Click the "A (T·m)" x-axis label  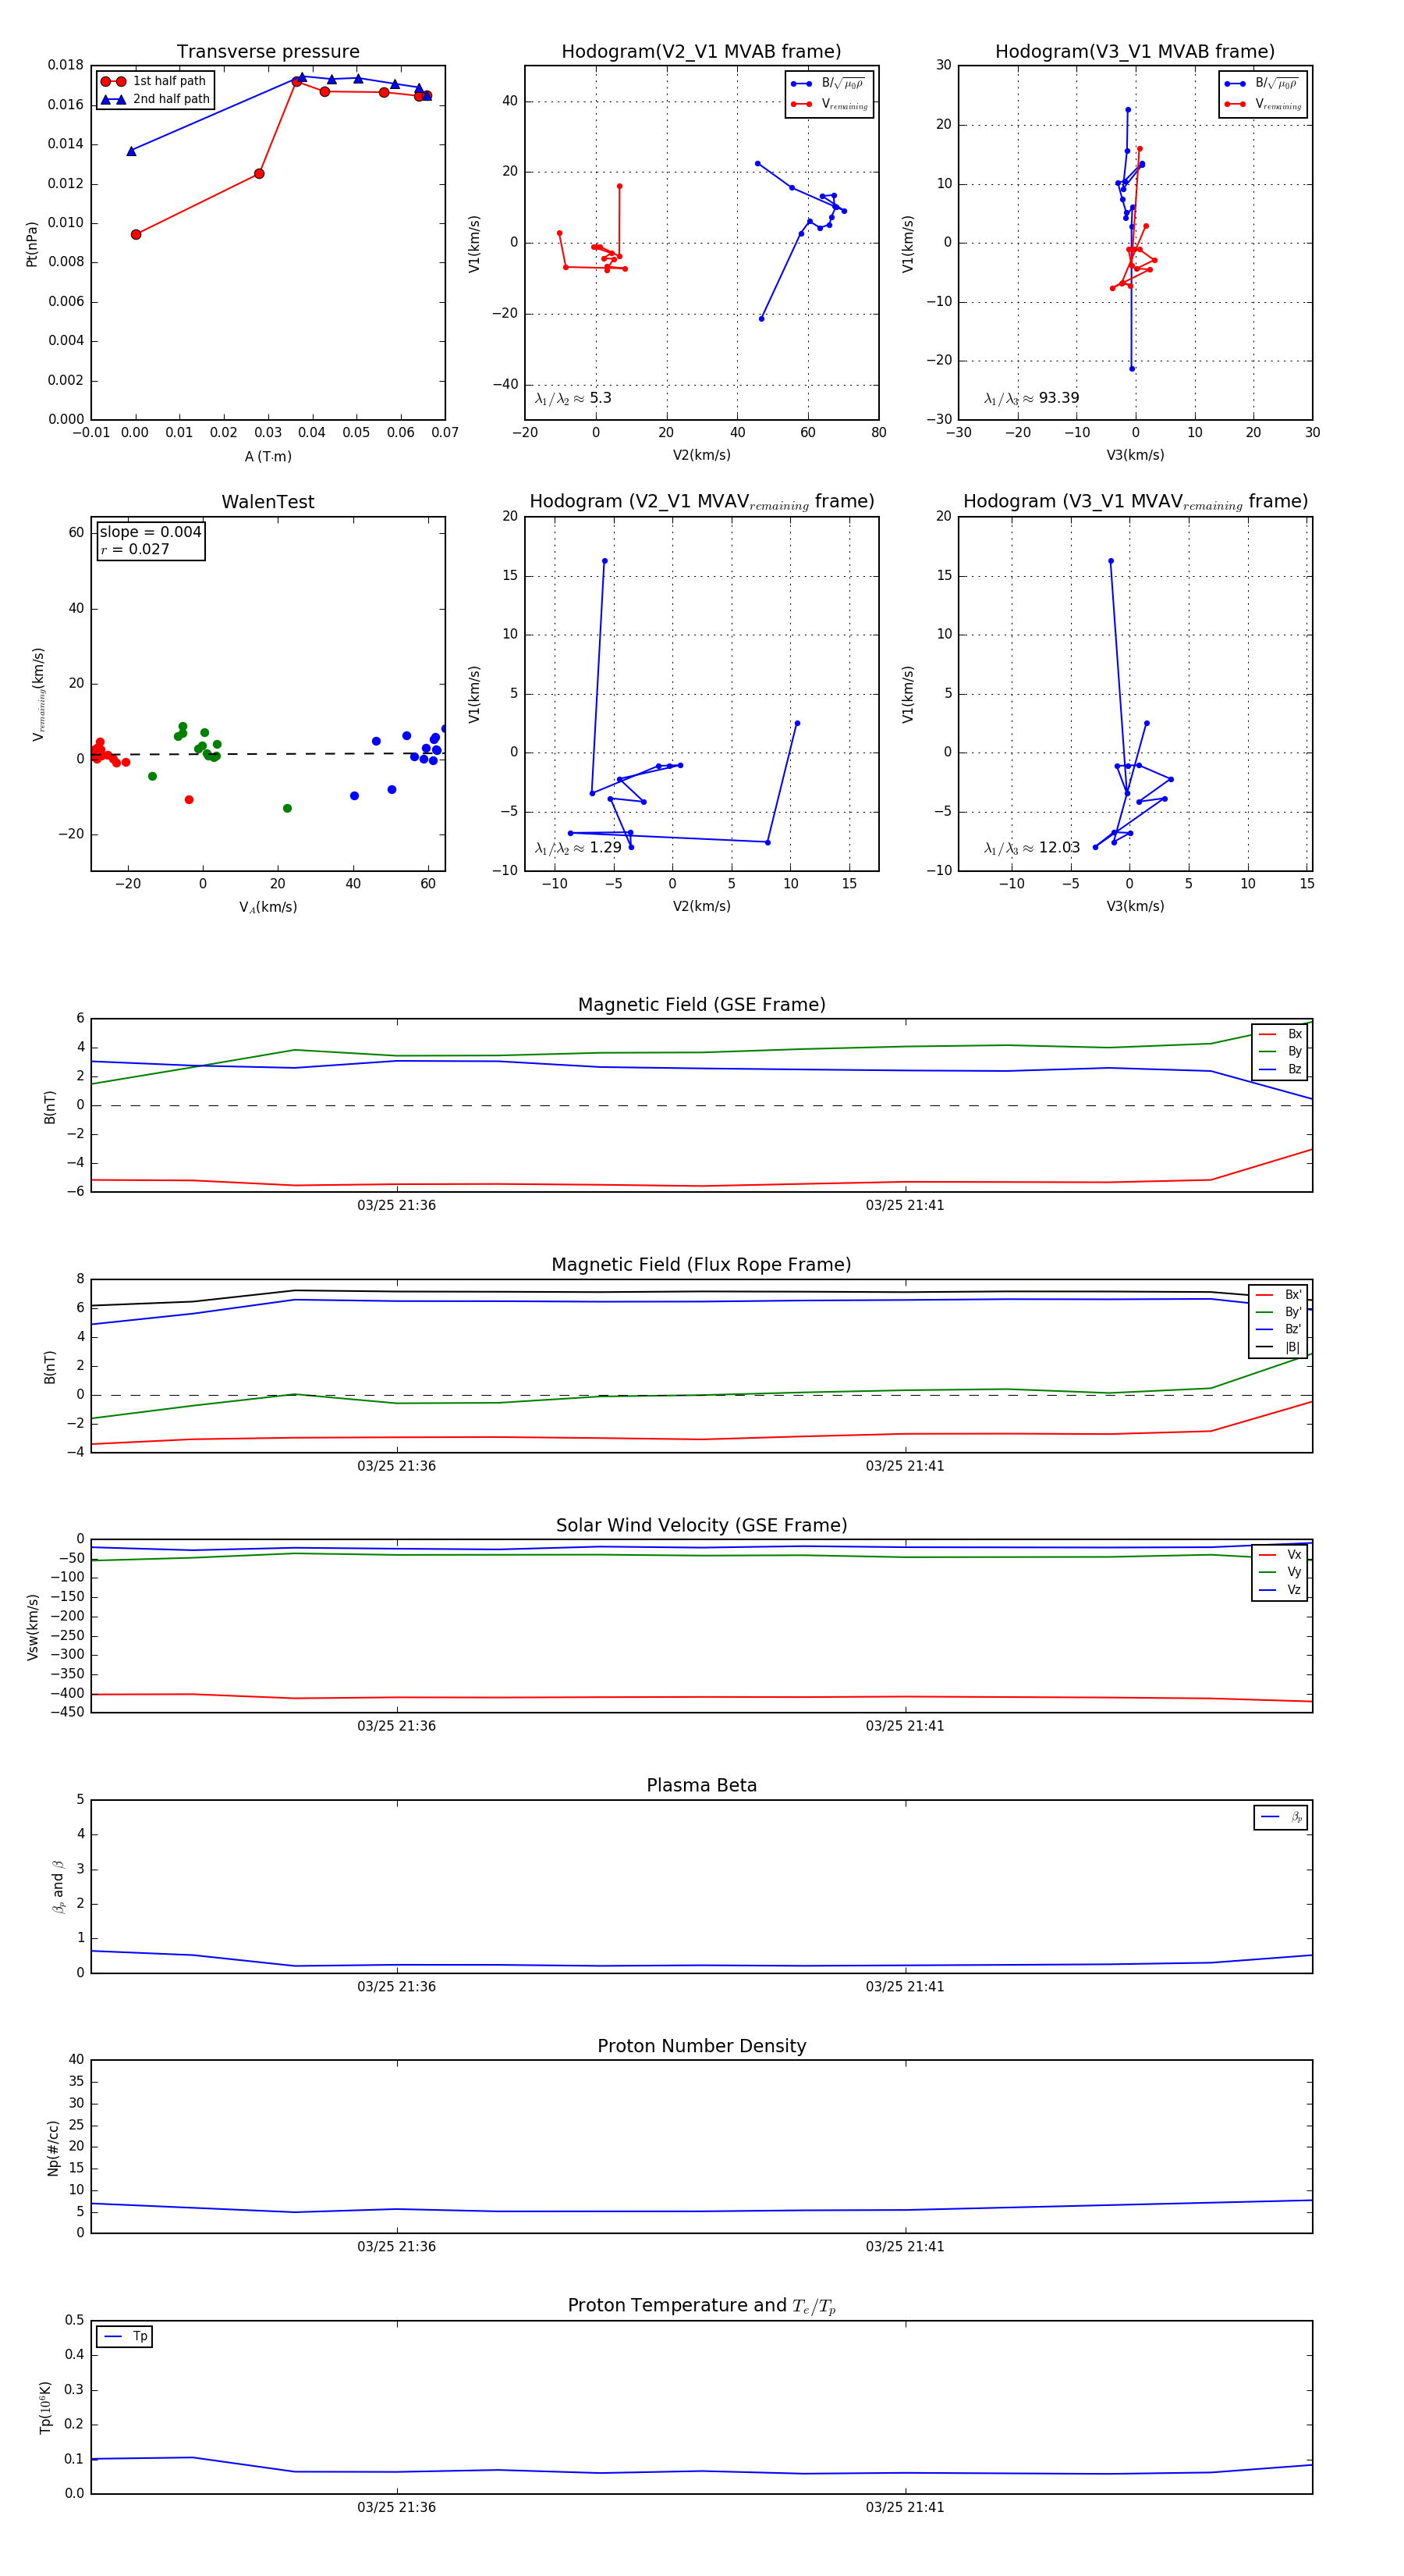coord(268,456)
